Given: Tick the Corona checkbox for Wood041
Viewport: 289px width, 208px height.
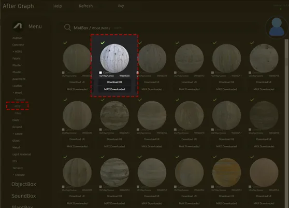Looking at the screenshot, I should (x=213, y=73).
